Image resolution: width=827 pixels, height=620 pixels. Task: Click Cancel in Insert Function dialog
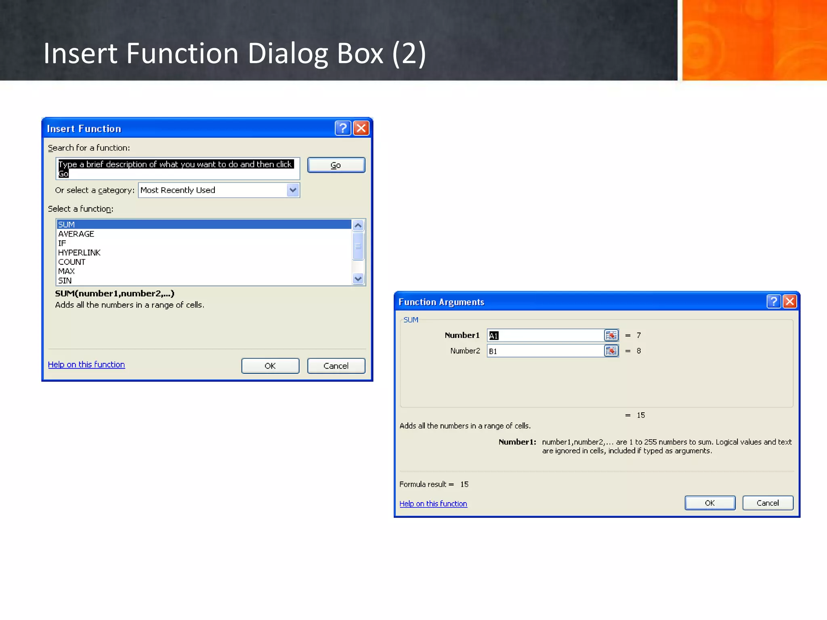[x=336, y=366]
